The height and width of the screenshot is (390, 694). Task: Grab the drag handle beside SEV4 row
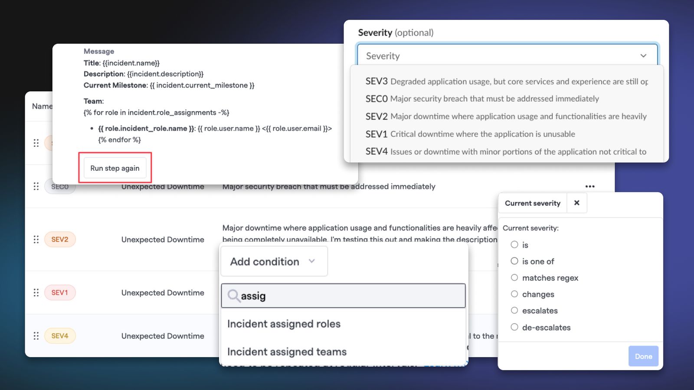click(x=36, y=336)
